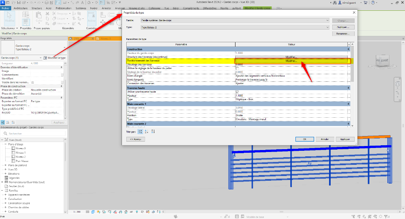The height and width of the screenshot is (219, 405).
Task: Open the Architecture ribbon tab
Action: click(x=21, y=8)
